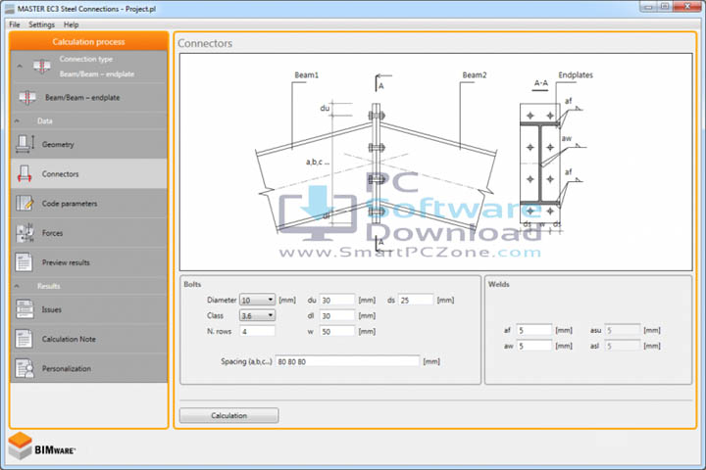Click the aw weld input field
This screenshot has height=470, width=706.
(534, 346)
